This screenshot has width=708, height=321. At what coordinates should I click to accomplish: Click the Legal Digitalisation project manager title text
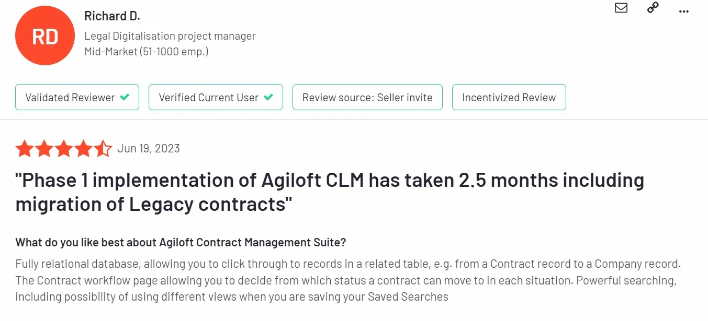[170, 35]
